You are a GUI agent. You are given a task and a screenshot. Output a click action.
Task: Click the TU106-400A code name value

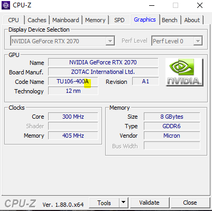(x=73, y=81)
